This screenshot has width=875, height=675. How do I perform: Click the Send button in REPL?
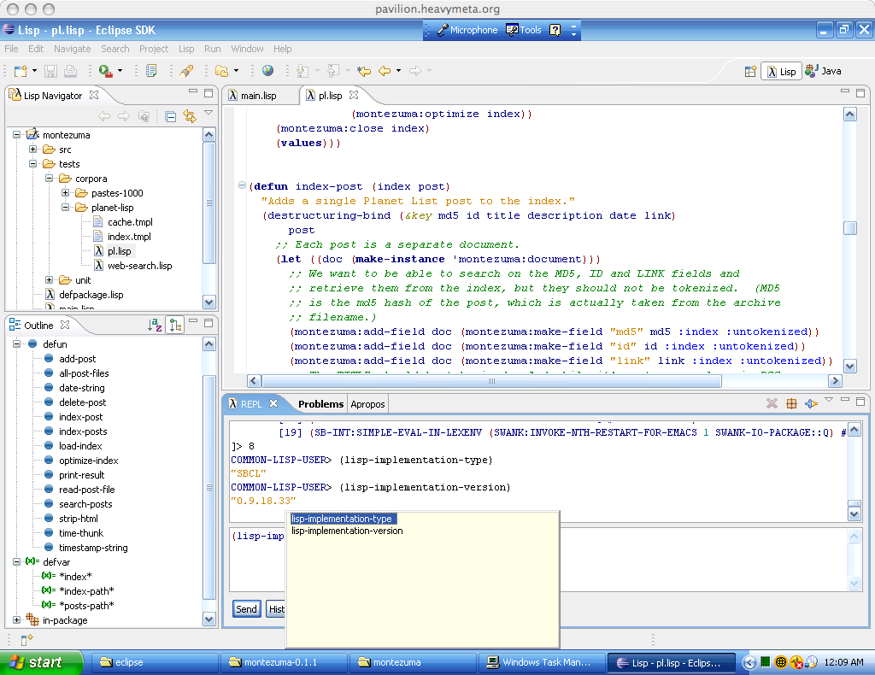coord(246,608)
